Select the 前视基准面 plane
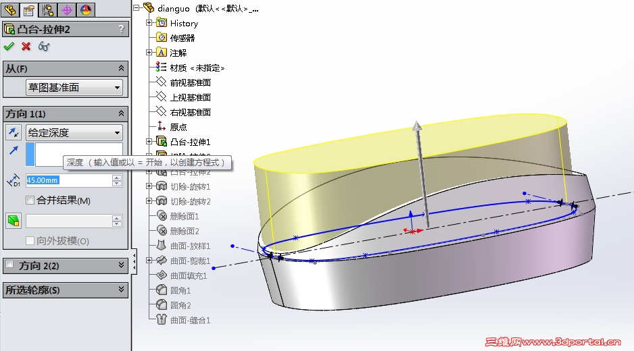 (x=191, y=82)
